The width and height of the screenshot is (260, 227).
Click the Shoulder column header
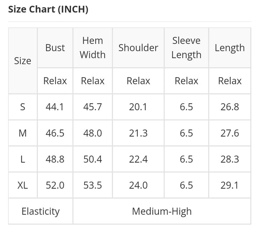pyautogui.click(x=138, y=48)
